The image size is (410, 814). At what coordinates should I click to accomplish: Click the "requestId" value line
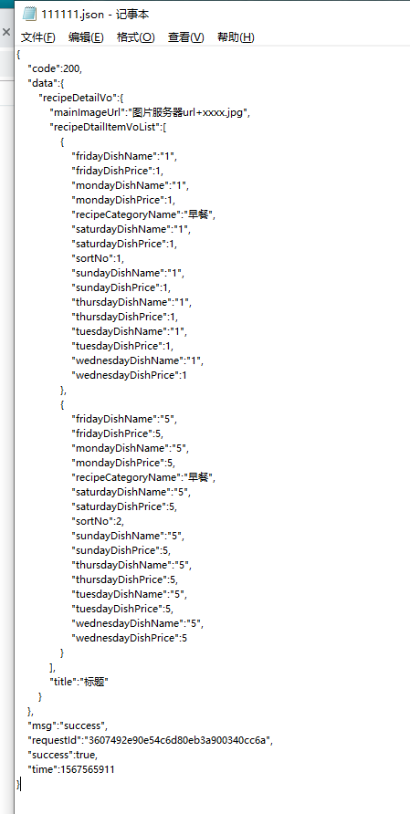tap(150, 740)
